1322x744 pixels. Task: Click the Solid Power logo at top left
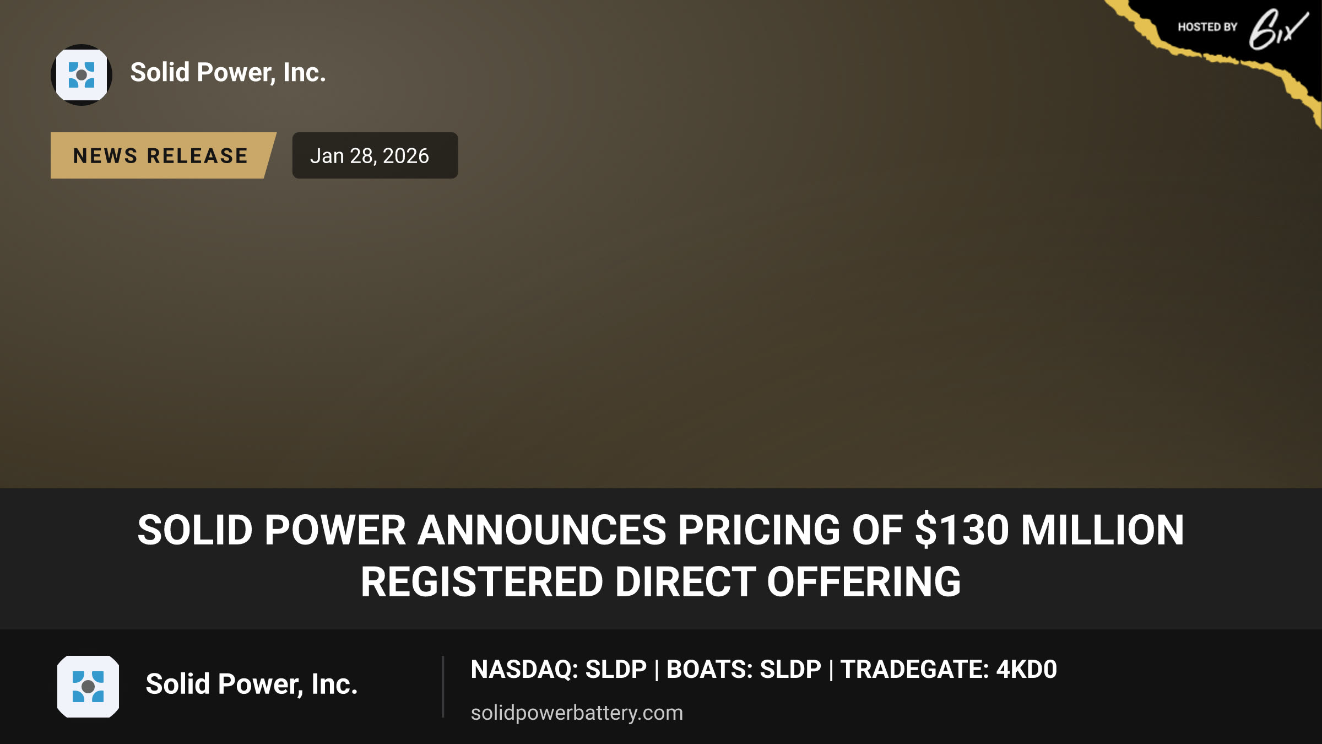coord(82,75)
